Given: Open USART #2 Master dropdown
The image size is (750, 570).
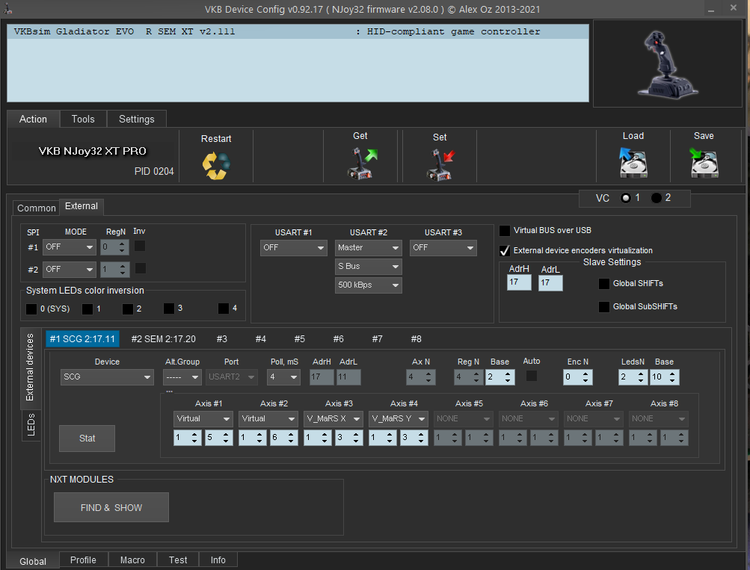Looking at the screenshot, I should (369, 248).
